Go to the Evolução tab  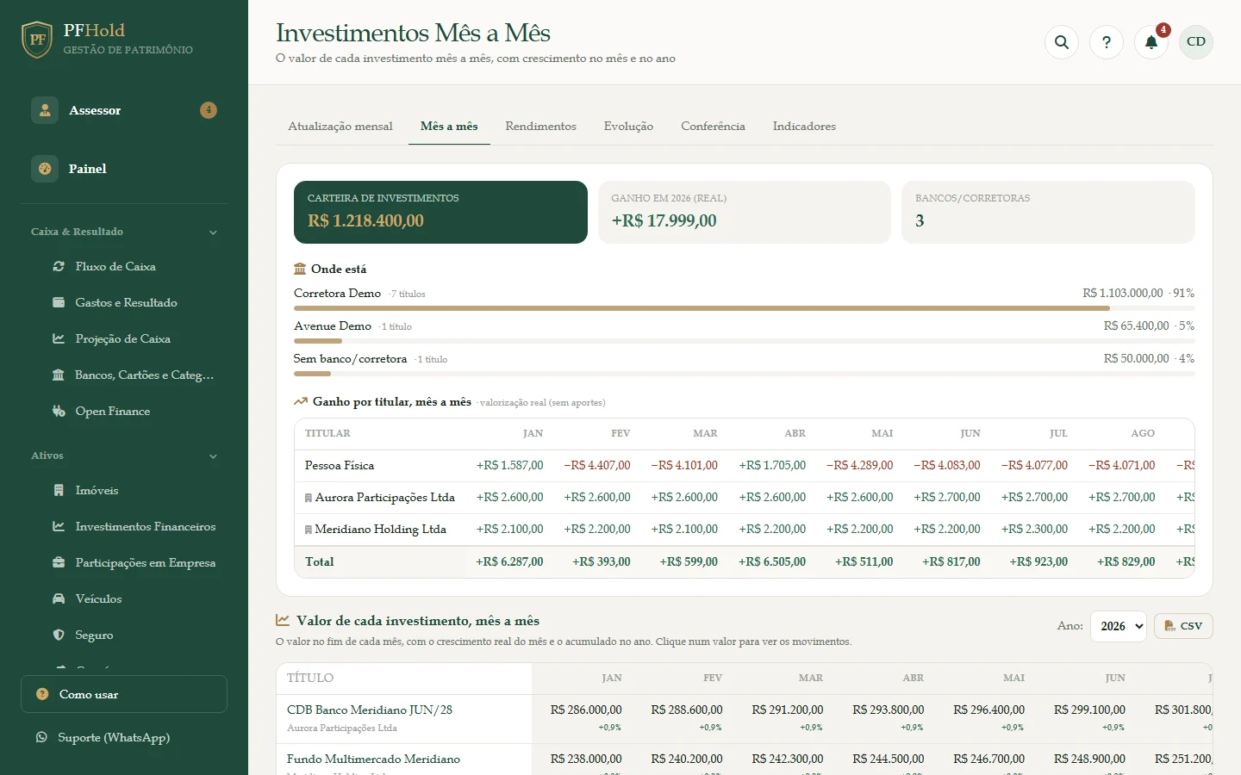point(628,127)
